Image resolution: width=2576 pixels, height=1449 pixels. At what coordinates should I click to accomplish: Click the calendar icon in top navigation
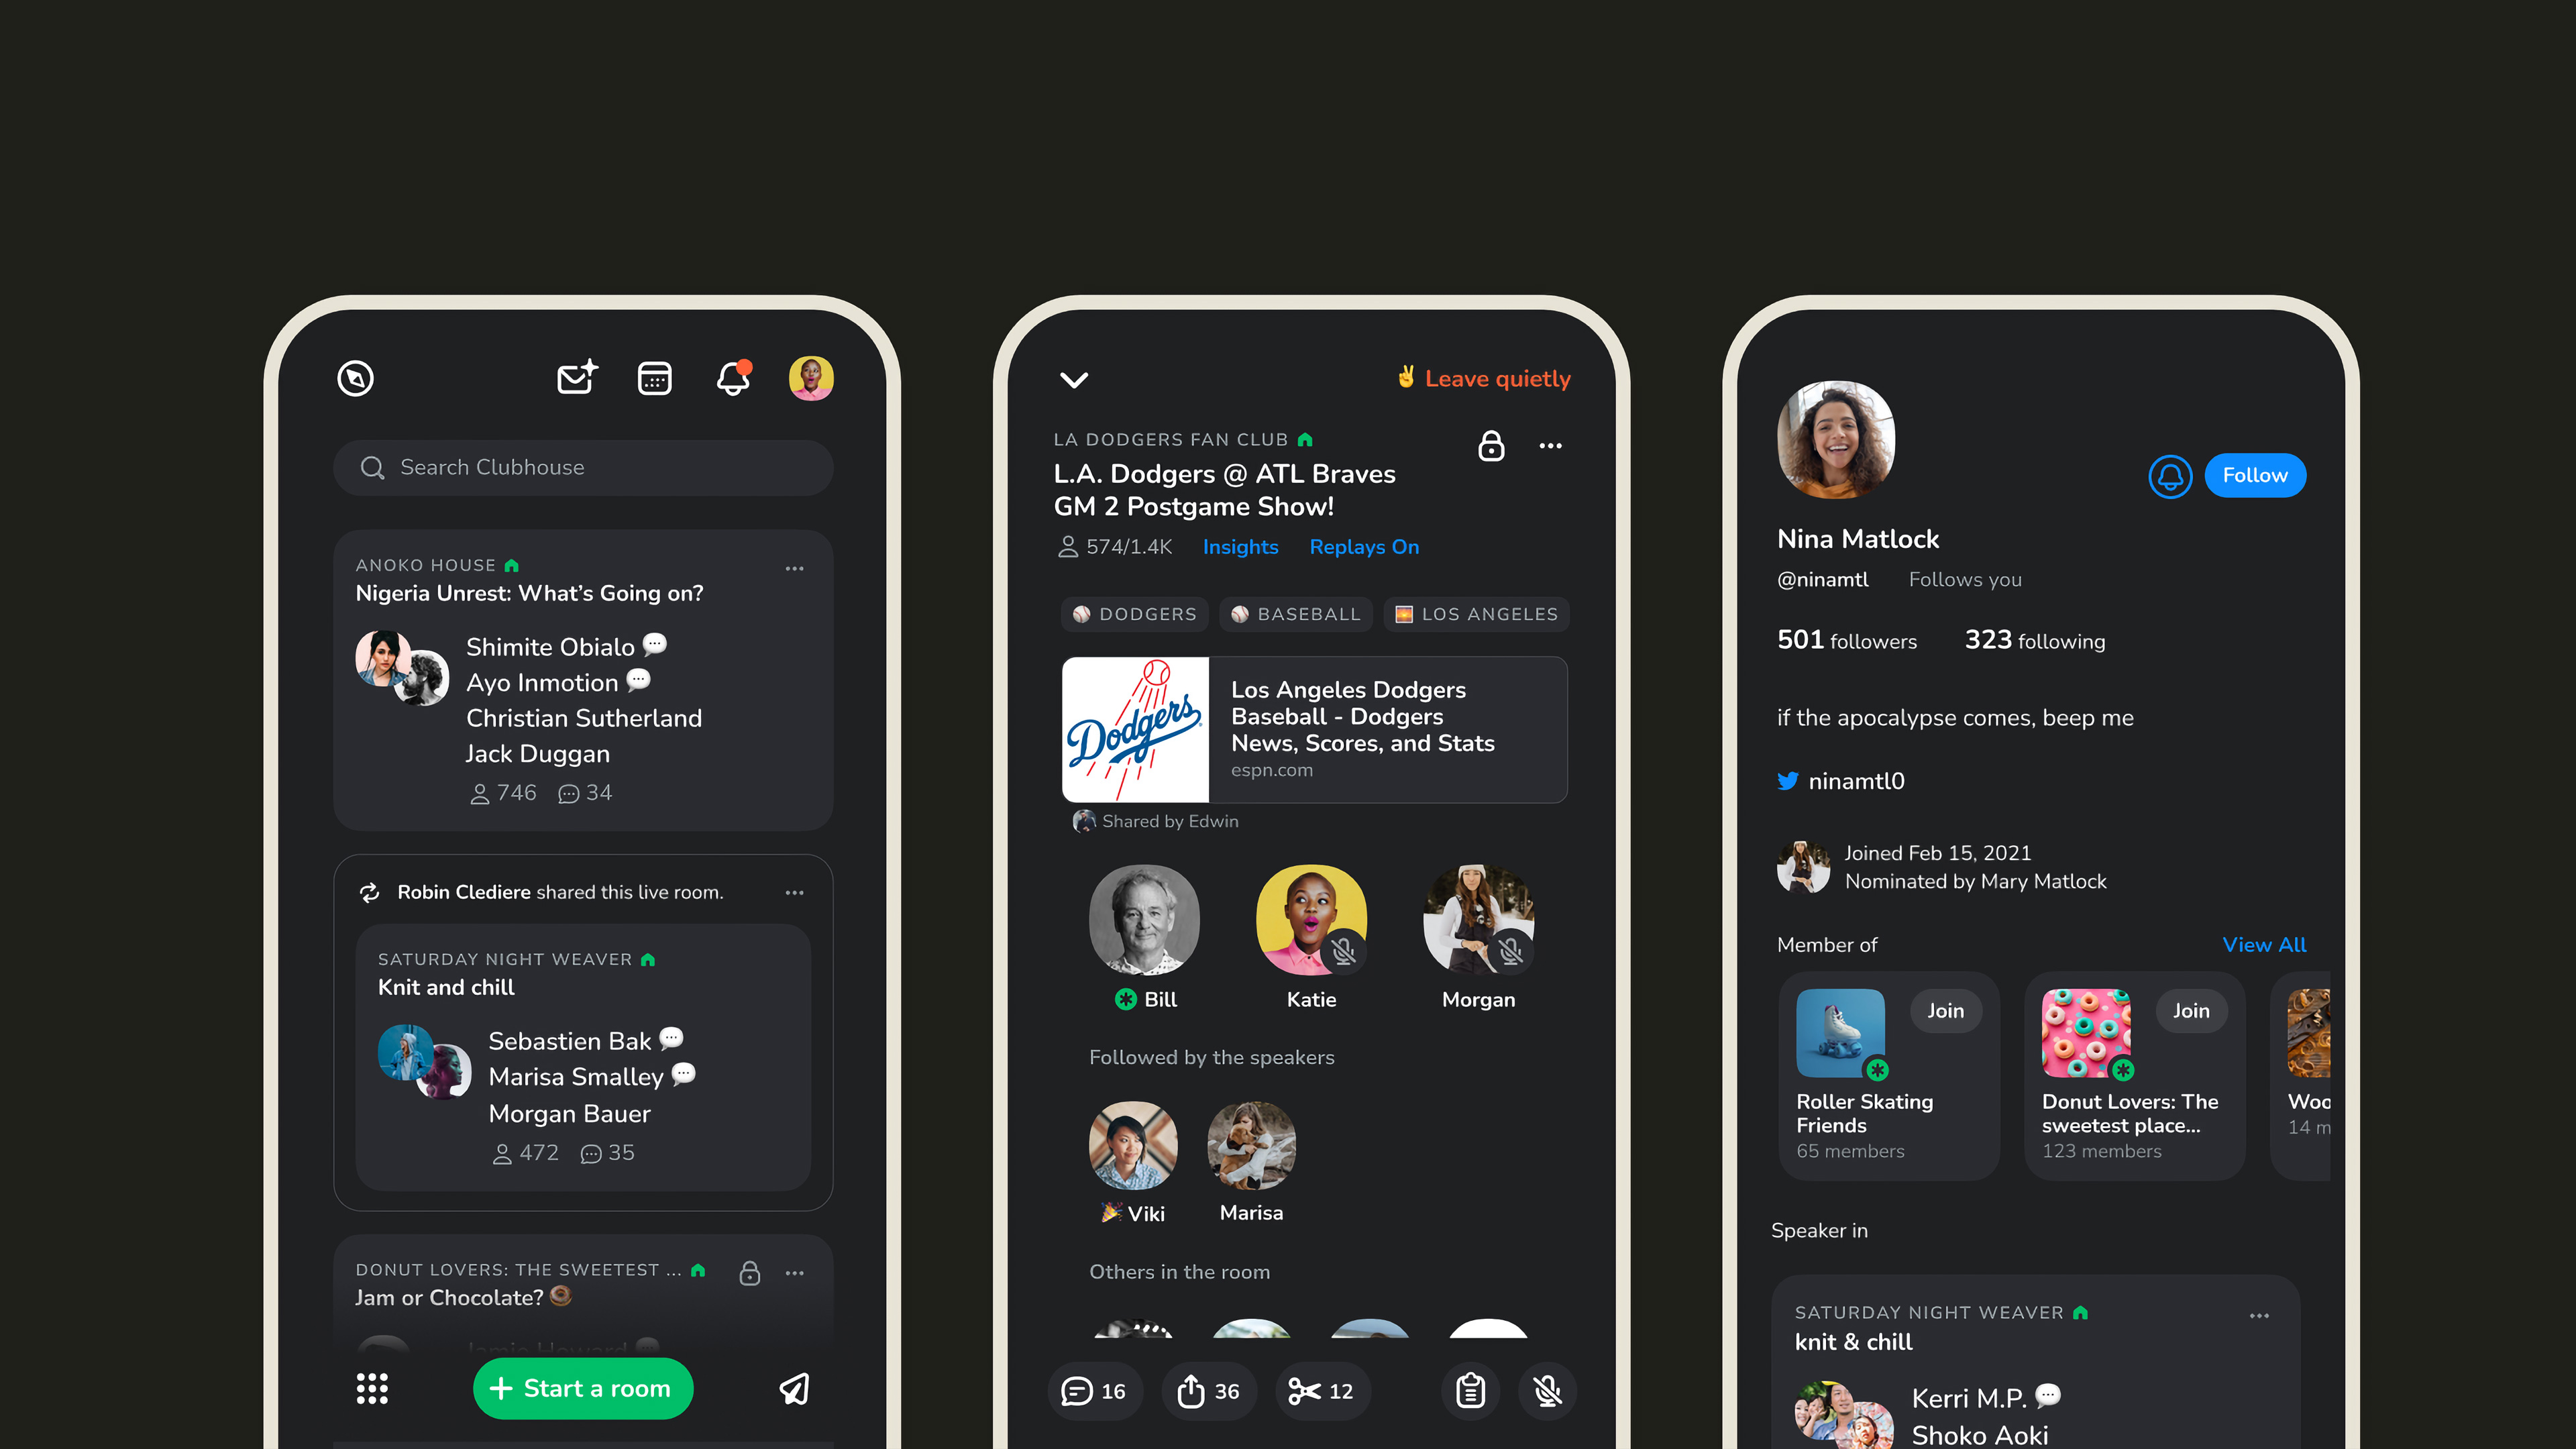coord(655,377)
